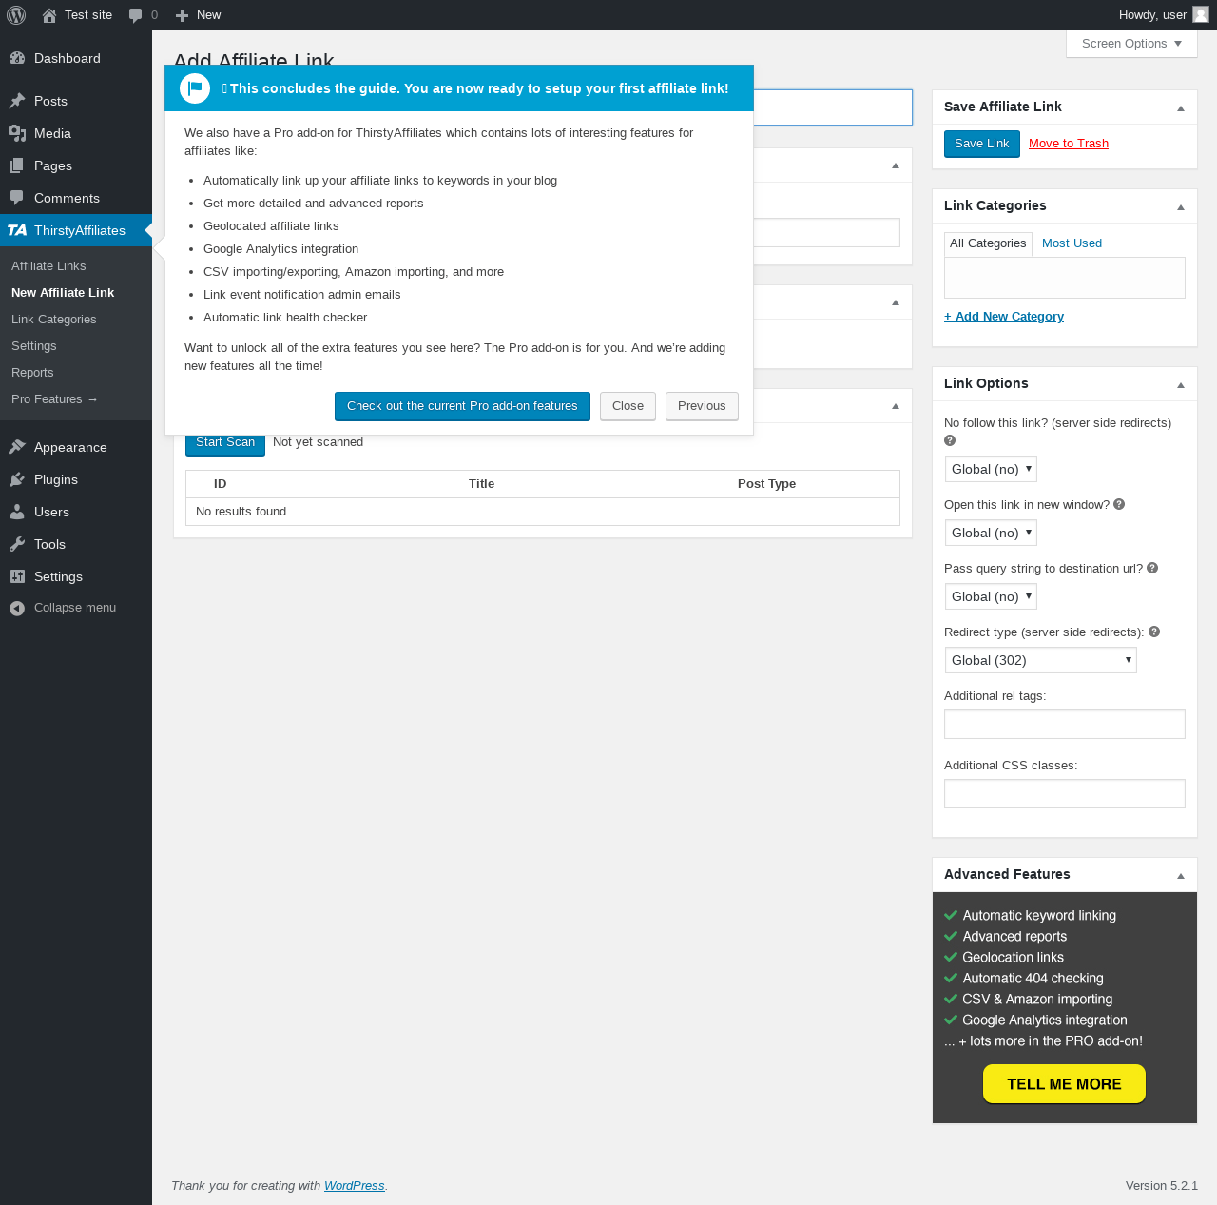
Task: Focus the Additional CSS classes field
Action: [1065, 793]
